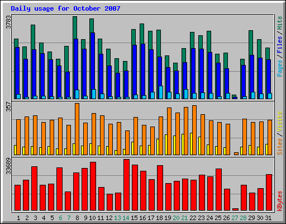The width and height of the screenshot is (286, 224).
Task: Click green weekend day label 21
Action: coord(184,218)
